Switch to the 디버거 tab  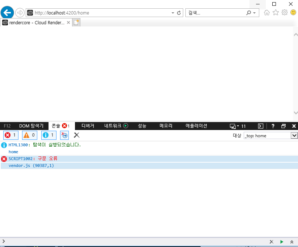[88, 126]
